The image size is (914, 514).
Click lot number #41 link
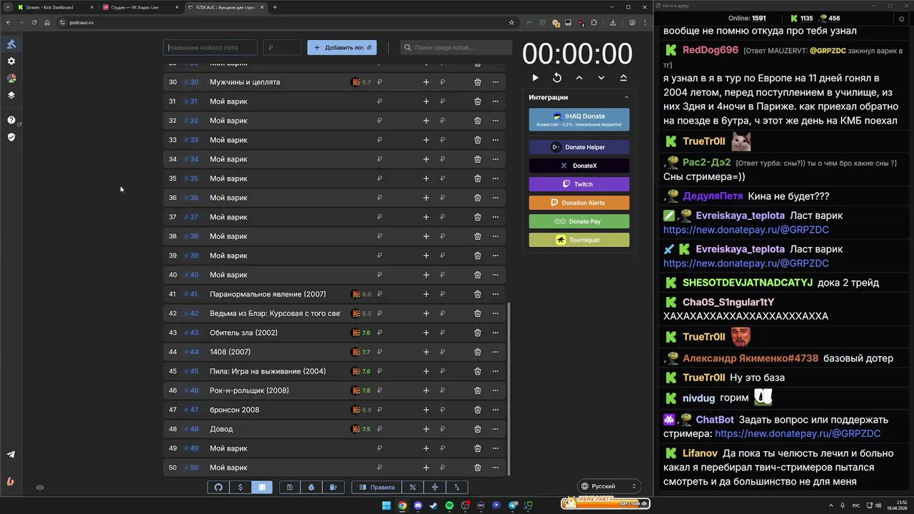click(191, 294)
